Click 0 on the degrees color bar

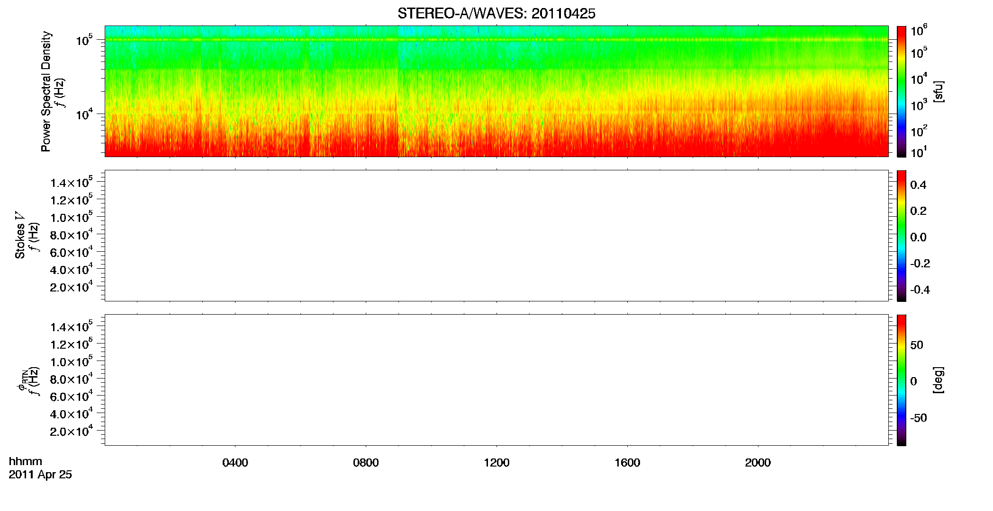coord(914,381)
